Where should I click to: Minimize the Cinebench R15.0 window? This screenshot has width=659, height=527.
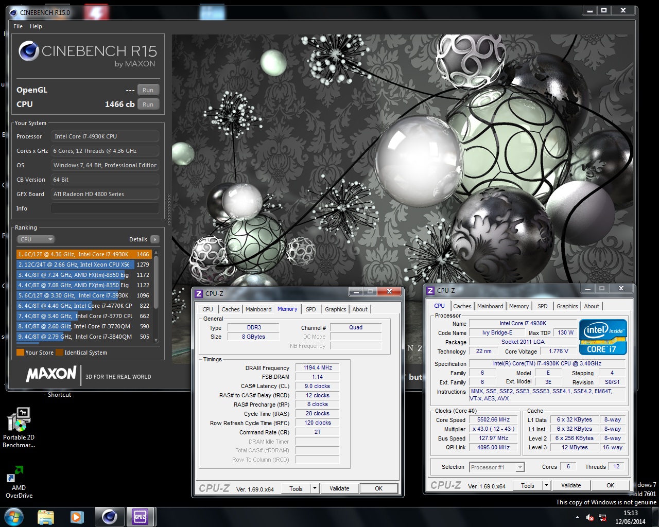point(590,11)
